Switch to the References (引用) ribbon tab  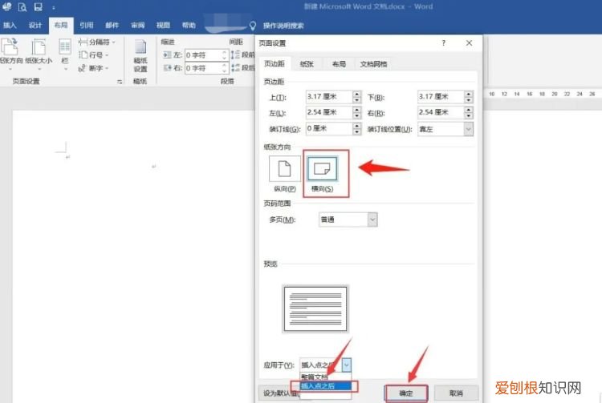(87, 26)
